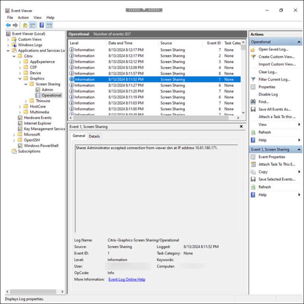The height and width of the screenshot is (304, 304).
Task: Click Clear Log in Actions pane
Action: click(268, 72)
